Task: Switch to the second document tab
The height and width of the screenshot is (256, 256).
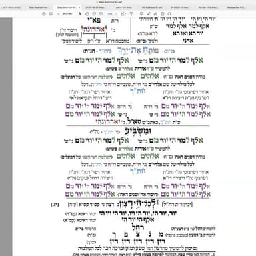Action: [x=38, y=7]
